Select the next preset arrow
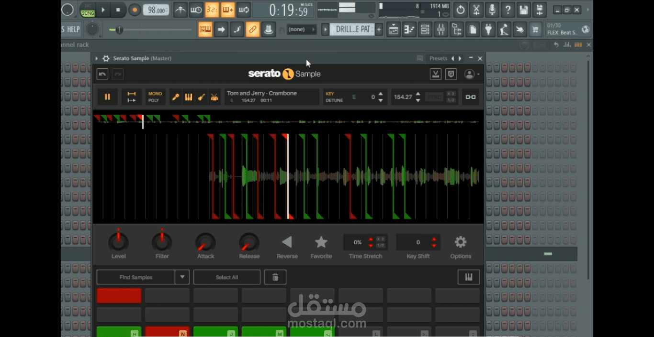 460,58
